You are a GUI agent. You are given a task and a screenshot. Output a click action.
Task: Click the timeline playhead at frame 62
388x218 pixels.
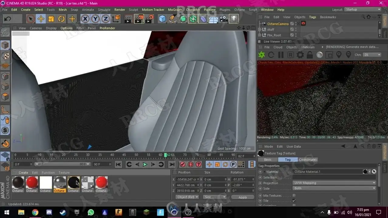tap(165, 155)
